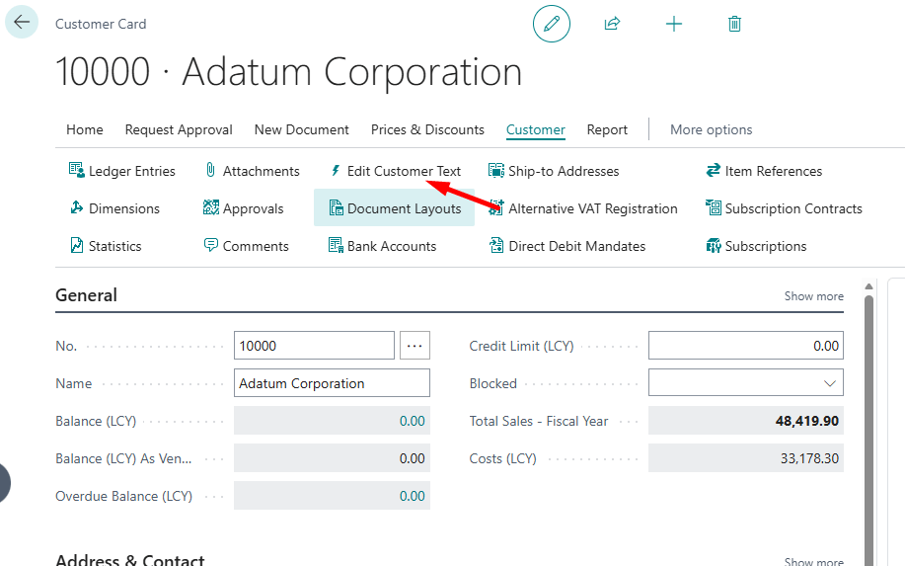Image resolution: width=905 pixels, height=566 pixels.
Task: Click the share icon
Action: tap(613, 24)
